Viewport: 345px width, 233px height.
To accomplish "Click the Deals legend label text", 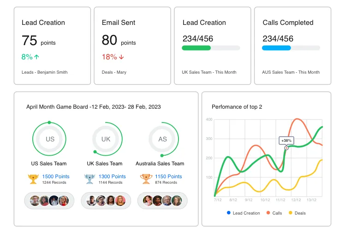I will point(300,213).
